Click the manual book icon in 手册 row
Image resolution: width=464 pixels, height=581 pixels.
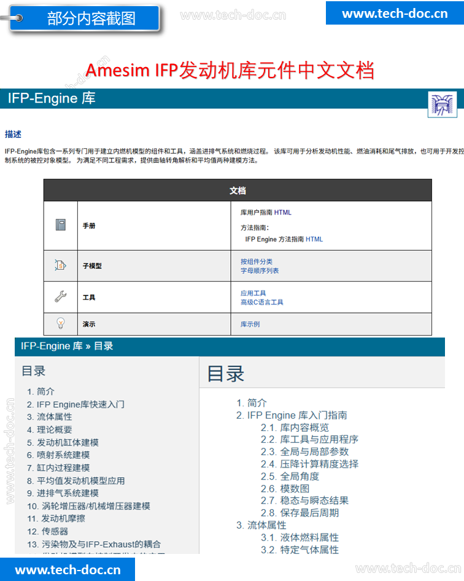click(61, 224)
